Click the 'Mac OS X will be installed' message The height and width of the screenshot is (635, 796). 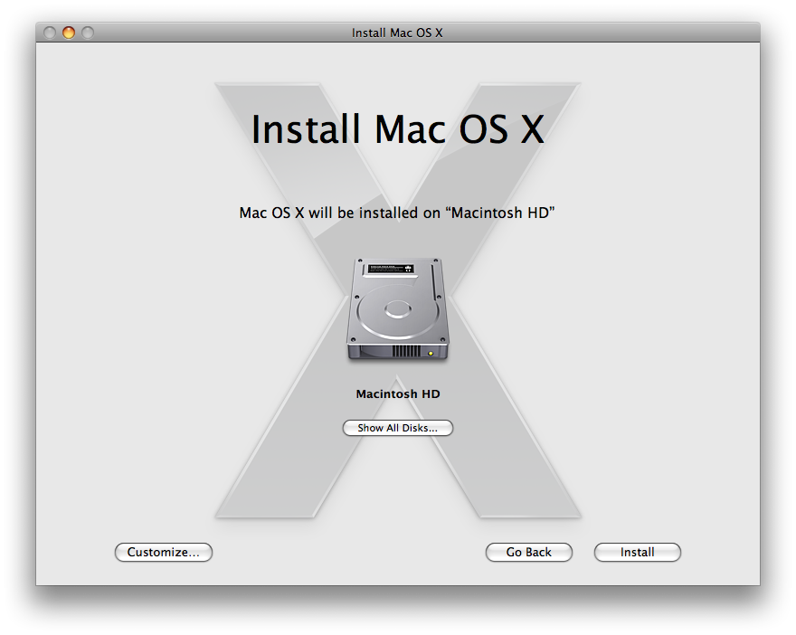pos(397,213)
